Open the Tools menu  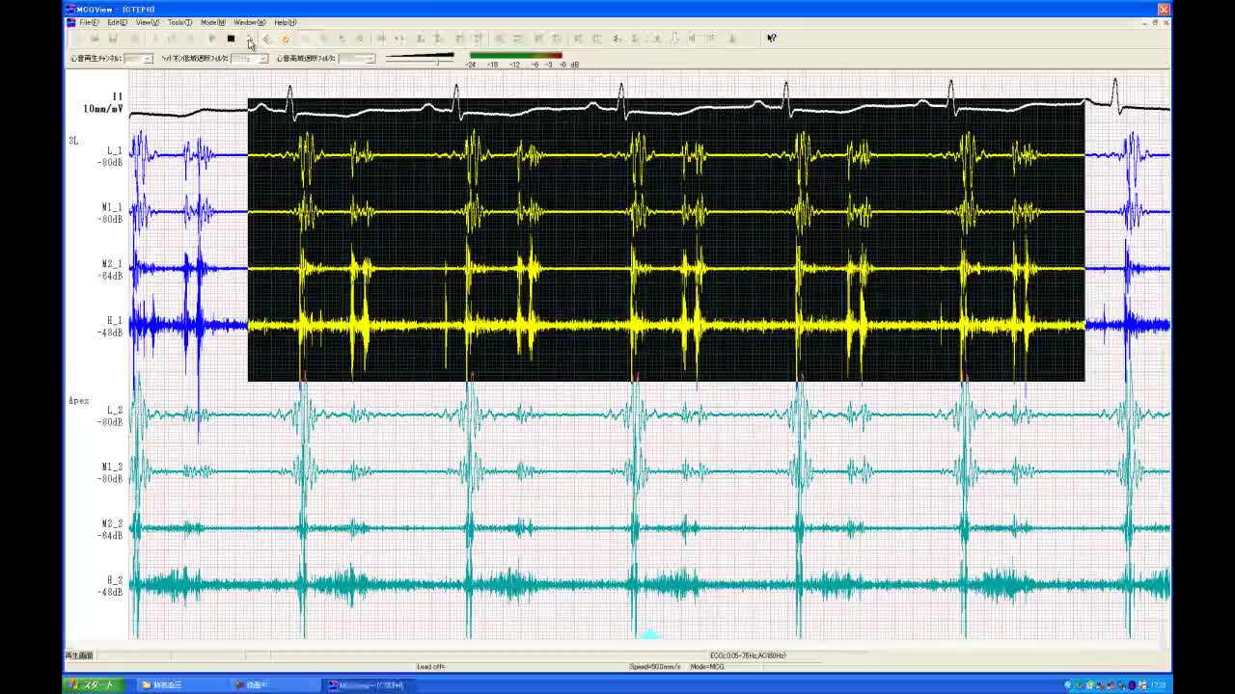tap(179, 22)
